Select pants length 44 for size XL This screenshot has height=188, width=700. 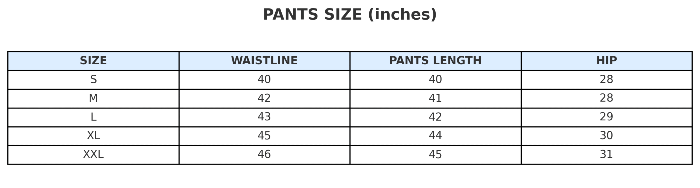(x=435, y=136)
